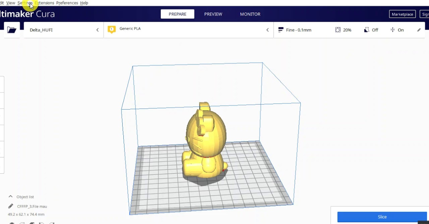
Task: Open the Extensions menu
Action: 44,3
